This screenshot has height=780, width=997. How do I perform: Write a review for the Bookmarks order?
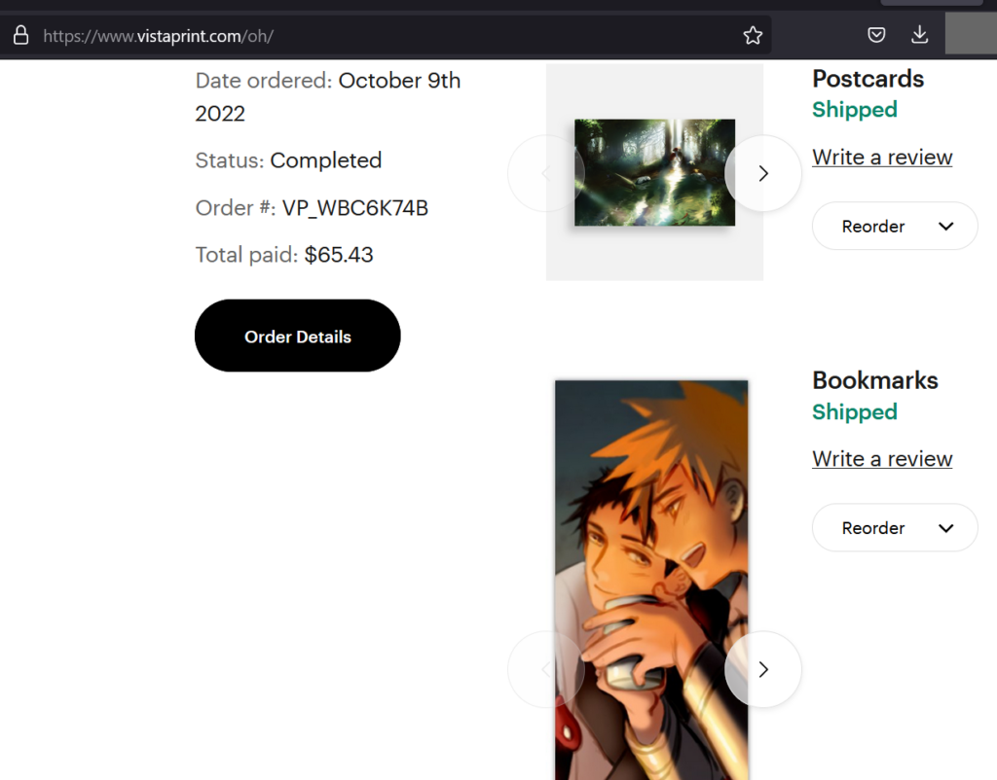click(881, 458)
